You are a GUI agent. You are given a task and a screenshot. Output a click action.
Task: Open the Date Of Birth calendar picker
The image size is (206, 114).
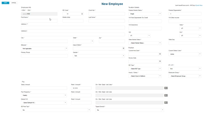tap(123, 48)
